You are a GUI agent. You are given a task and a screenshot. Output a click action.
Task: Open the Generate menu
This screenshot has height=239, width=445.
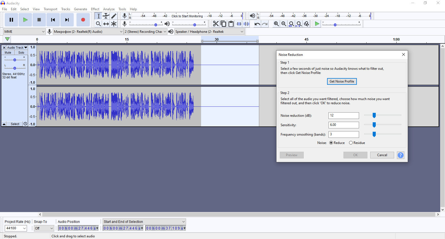(x=80, y=9)
